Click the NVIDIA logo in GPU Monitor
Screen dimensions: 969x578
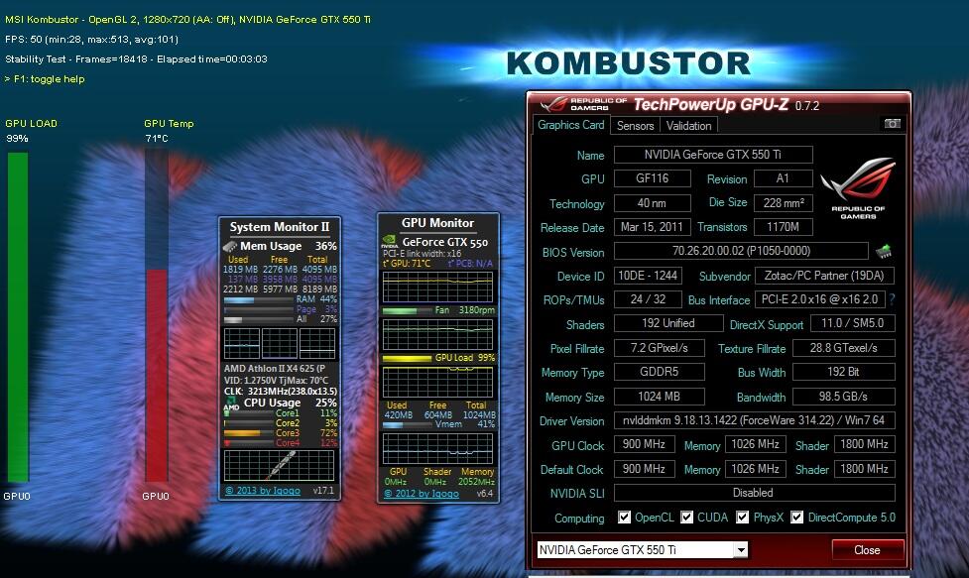pos(390,242)
